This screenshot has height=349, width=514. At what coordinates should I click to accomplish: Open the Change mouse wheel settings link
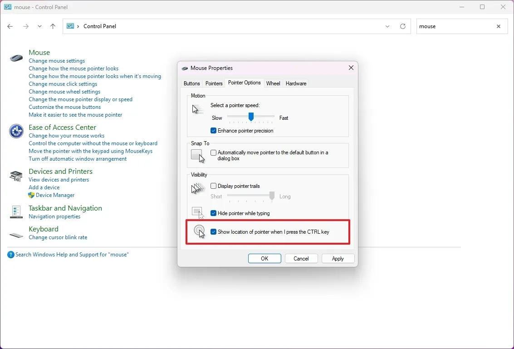(64, 91)
